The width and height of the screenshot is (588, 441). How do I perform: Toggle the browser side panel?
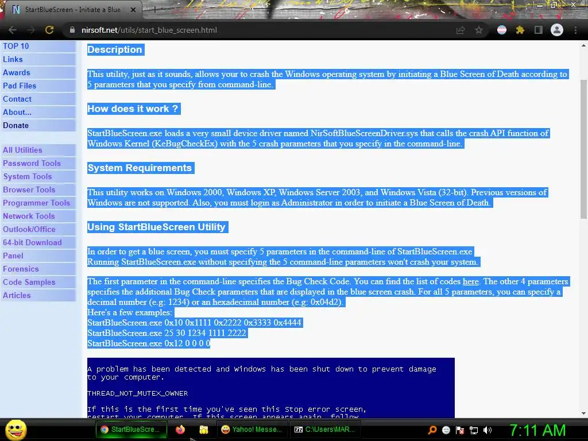point(539,30)
